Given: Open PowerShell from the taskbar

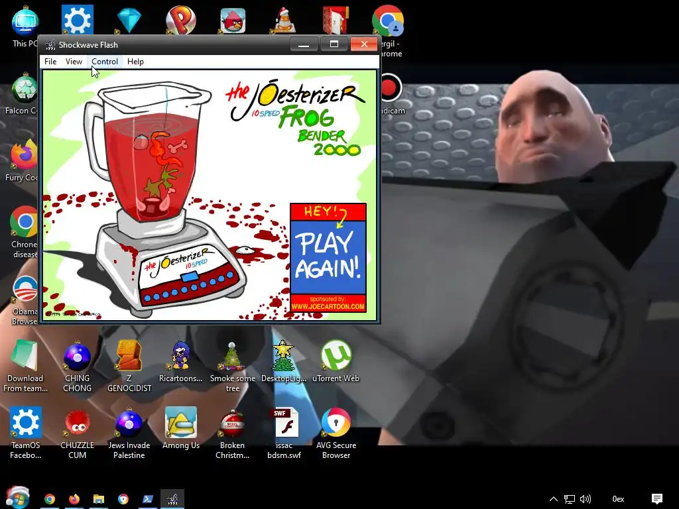Looking at the screenshot, I should point(148,499).
